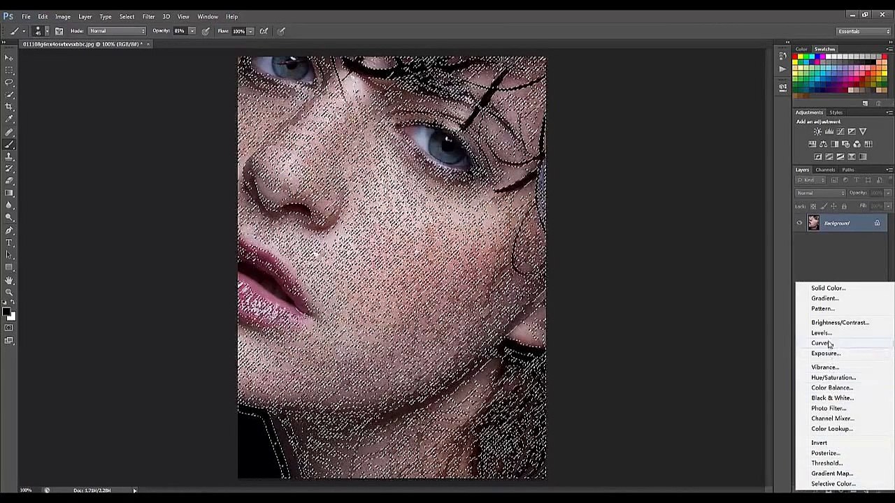Open the Filter menu
This screenshot has height=503, width=895.
click(148, 16)
